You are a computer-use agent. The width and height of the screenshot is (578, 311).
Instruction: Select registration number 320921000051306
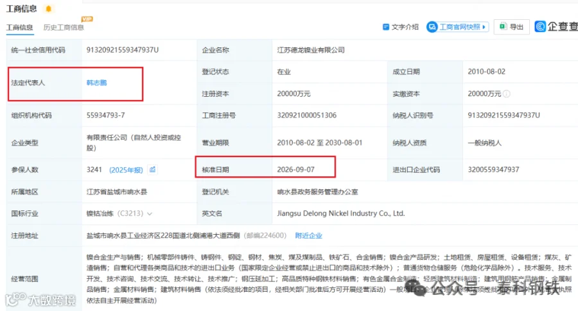[x=307, y=115]
